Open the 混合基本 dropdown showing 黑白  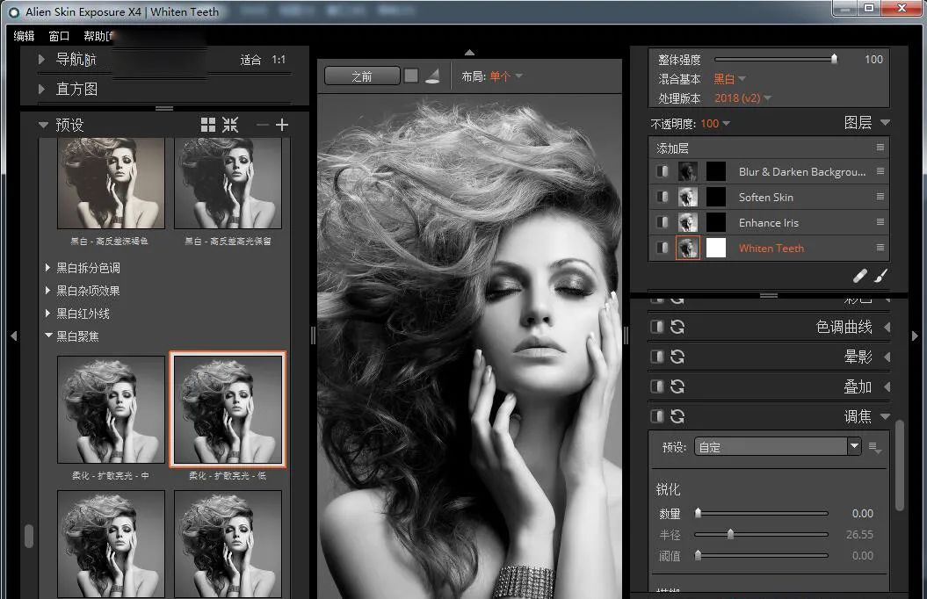tap(729, 78)
